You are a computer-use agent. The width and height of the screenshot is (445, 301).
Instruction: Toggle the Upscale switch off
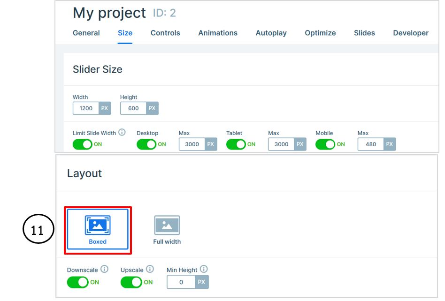tap(131, 282)
